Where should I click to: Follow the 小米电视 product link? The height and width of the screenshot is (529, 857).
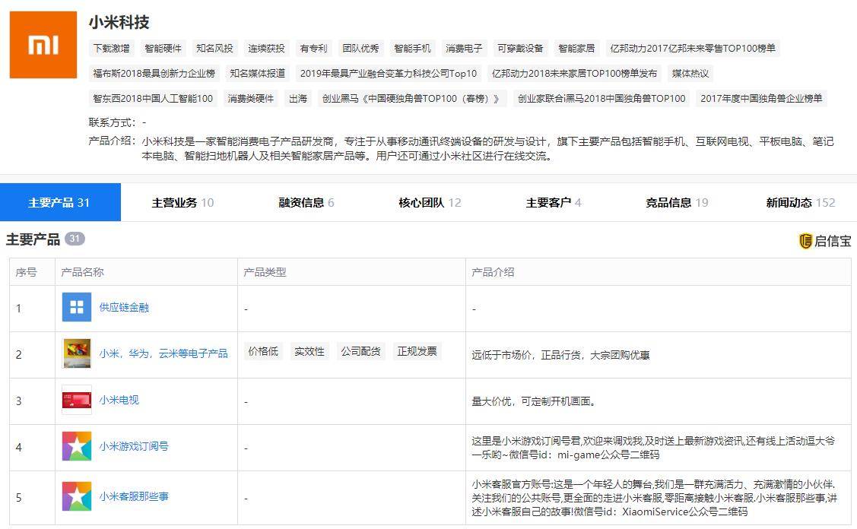119,400
